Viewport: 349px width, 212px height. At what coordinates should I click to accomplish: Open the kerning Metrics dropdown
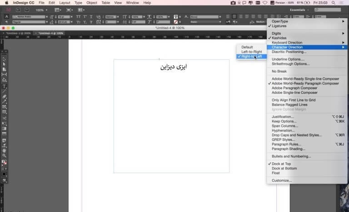point(118,17)
